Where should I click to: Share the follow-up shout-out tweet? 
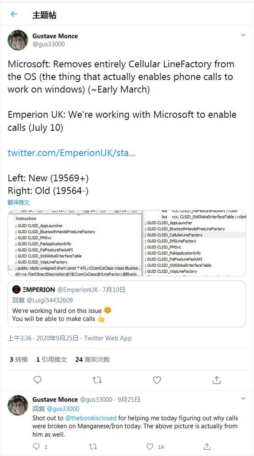coord(207,446)
